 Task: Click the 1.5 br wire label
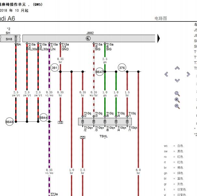click(127, 94)
